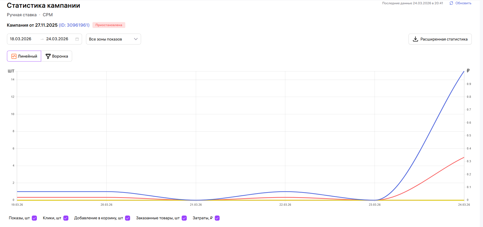Uncheck the Показы, шт checkbox

(x=34, y=218)
